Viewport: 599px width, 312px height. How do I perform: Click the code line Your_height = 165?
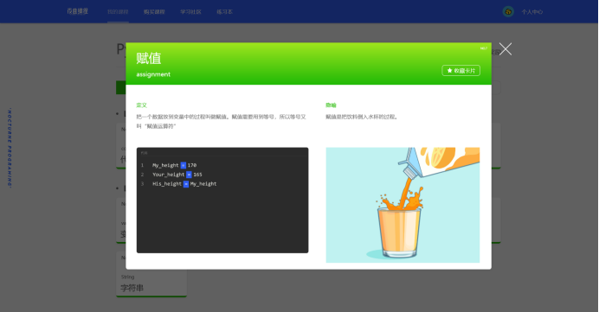(177, 175)
